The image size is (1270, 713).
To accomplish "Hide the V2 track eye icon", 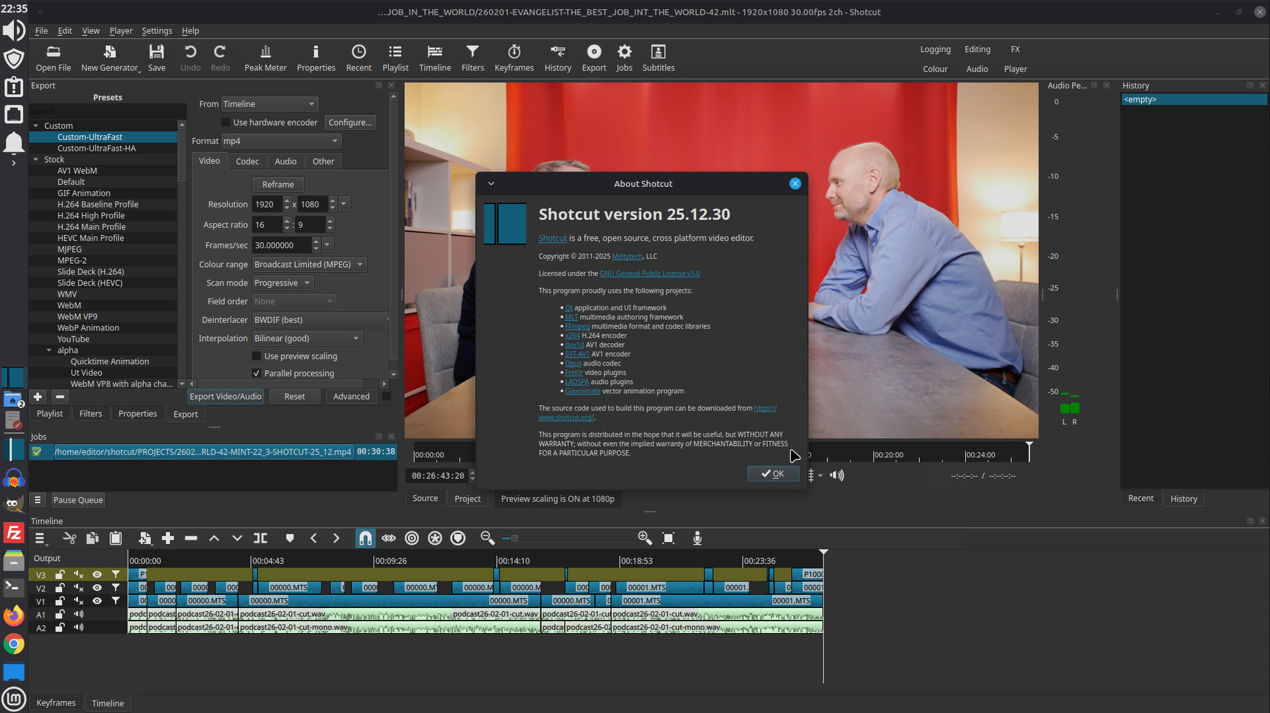I will pos(97,587).
